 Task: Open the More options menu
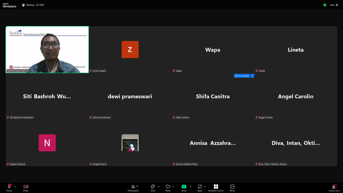[232, 188]
